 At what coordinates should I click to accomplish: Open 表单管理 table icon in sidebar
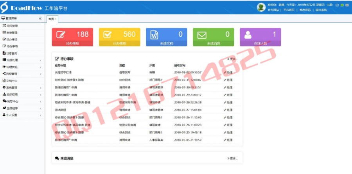click(x=4, y=32)
